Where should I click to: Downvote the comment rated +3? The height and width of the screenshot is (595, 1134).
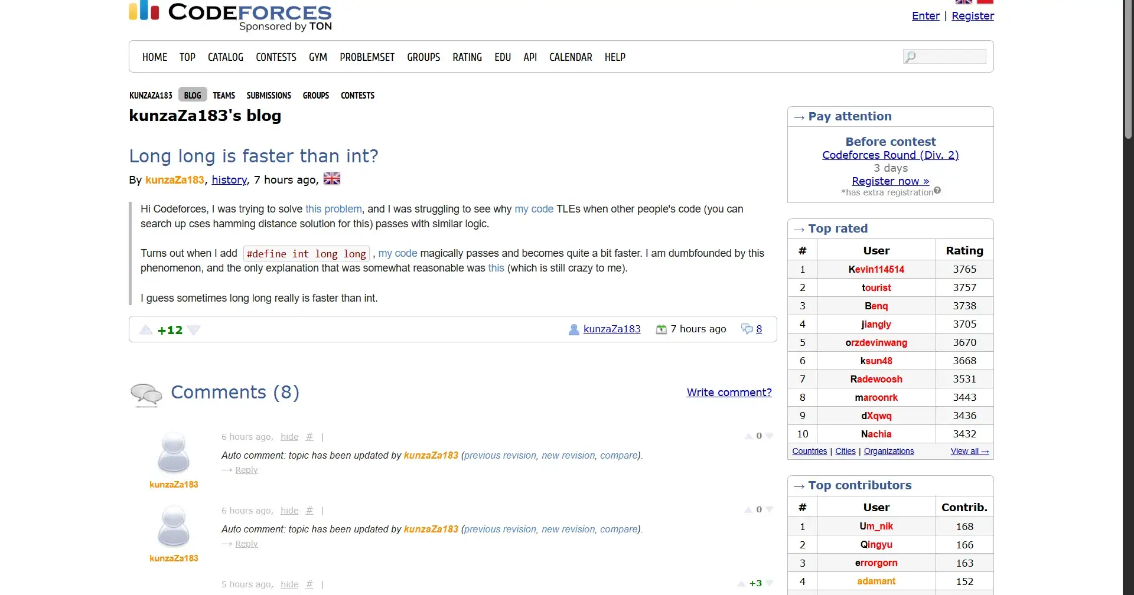pos(769,584)
